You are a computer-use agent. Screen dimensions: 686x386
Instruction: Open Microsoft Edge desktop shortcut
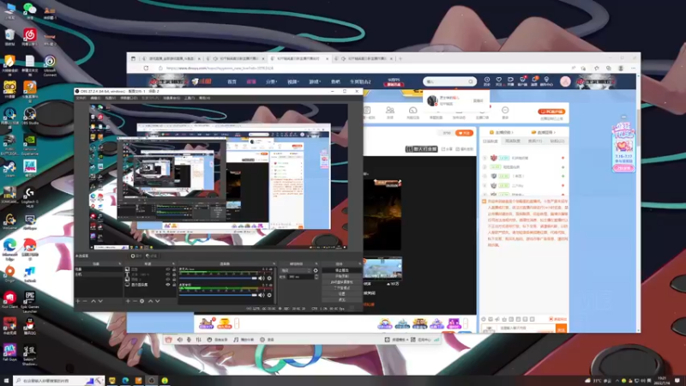pos(9,249)
